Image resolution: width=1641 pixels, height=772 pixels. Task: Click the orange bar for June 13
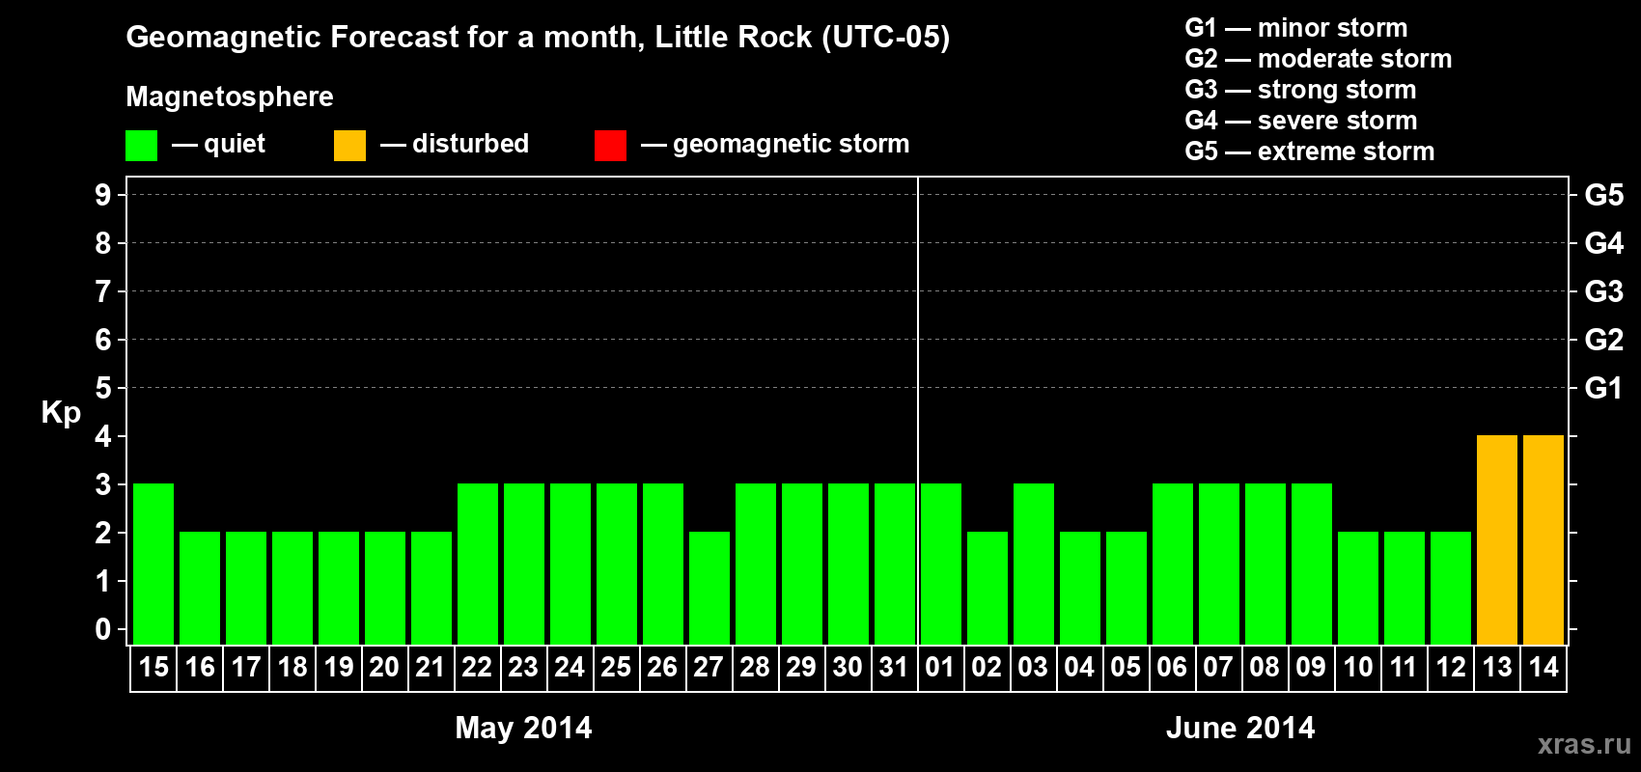click(x=1497, y=539)
